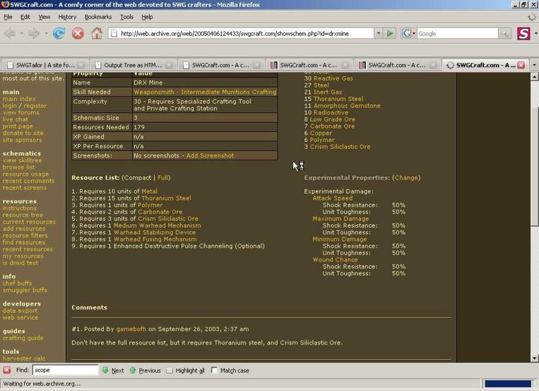Close the Find bar with red X
The width and height of the screenshot is (539, 391).
coord(7,370)
